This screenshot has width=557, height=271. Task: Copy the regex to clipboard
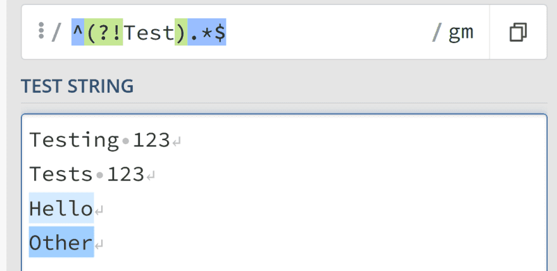click(x=518, y=32)
